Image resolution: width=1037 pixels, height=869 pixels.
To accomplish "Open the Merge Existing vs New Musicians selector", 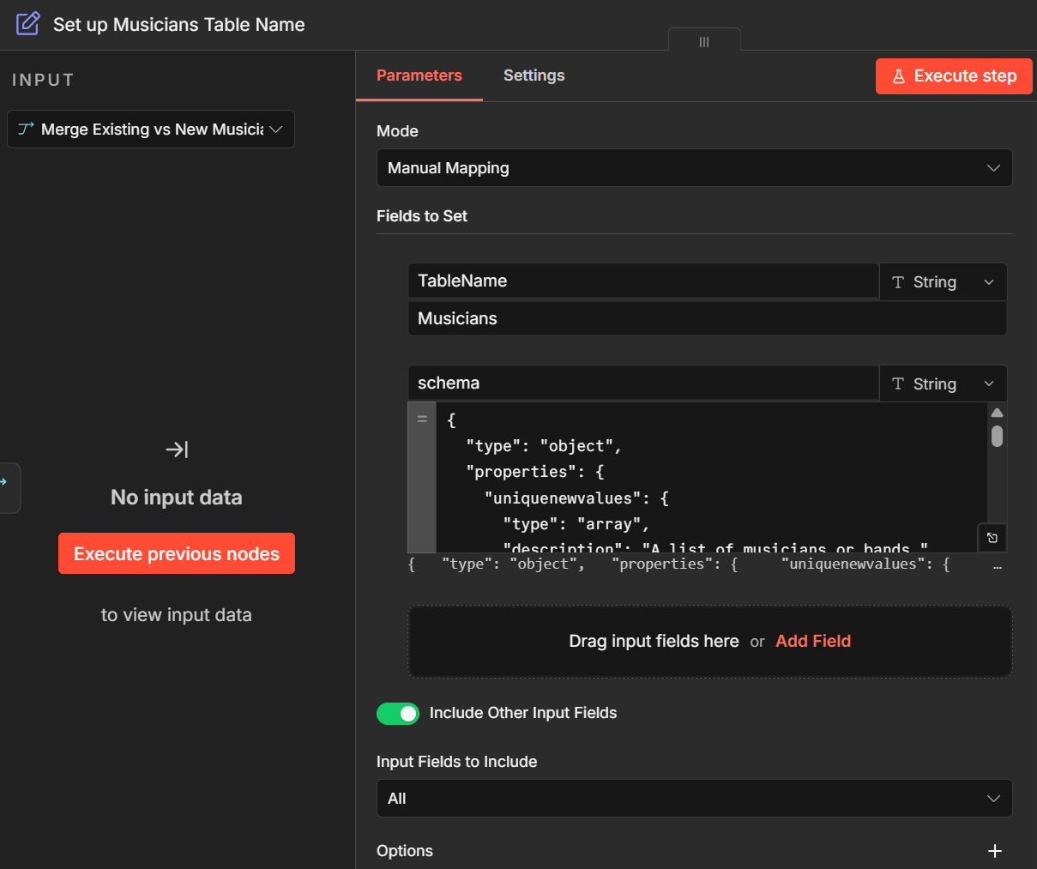I will point(151,130).
